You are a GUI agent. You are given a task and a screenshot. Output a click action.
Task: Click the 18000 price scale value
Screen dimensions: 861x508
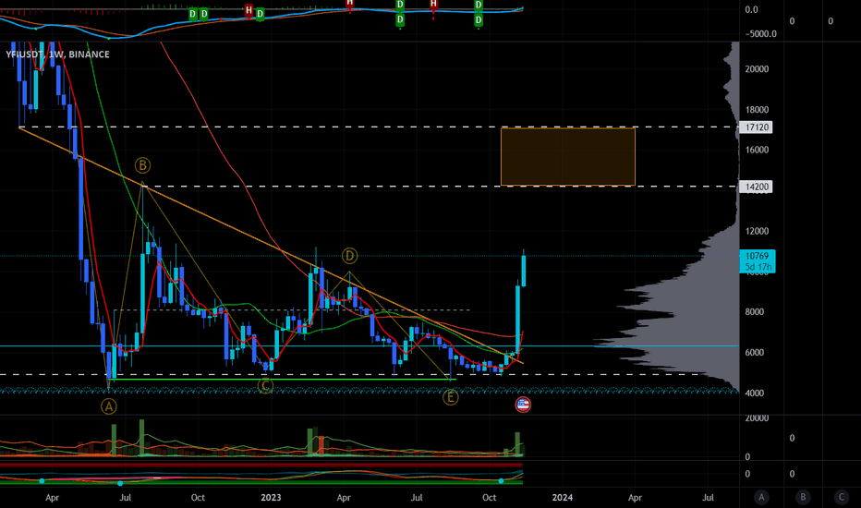click(x=757, y=110)
